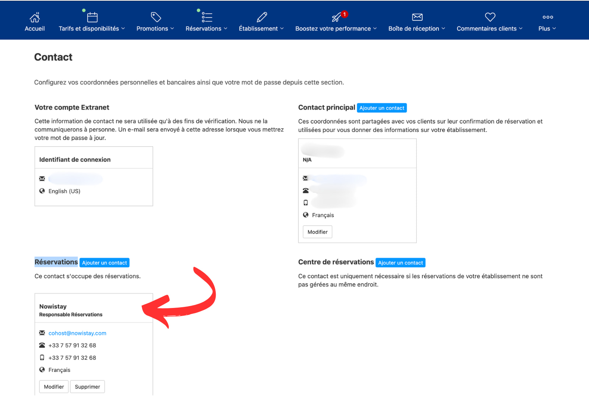Click English (US) language text
The image size is (589, 398).
coord(64,191)
